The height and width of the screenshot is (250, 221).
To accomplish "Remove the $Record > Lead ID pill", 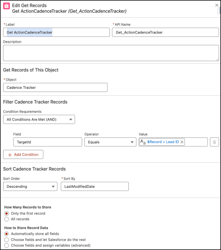I will tap(182, 142).
